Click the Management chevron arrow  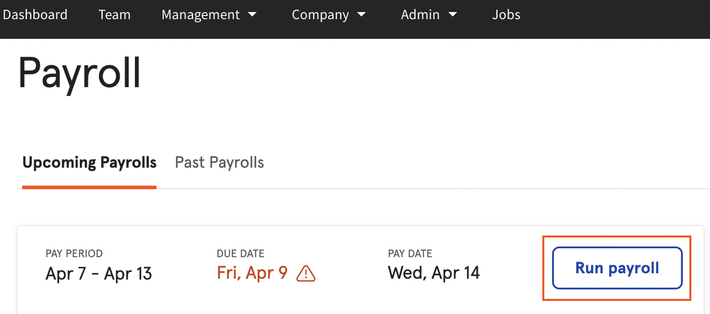coord(252,15)
